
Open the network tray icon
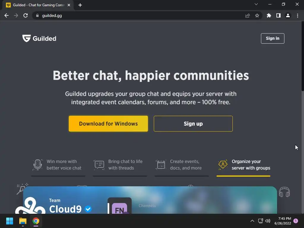point(260,221)
